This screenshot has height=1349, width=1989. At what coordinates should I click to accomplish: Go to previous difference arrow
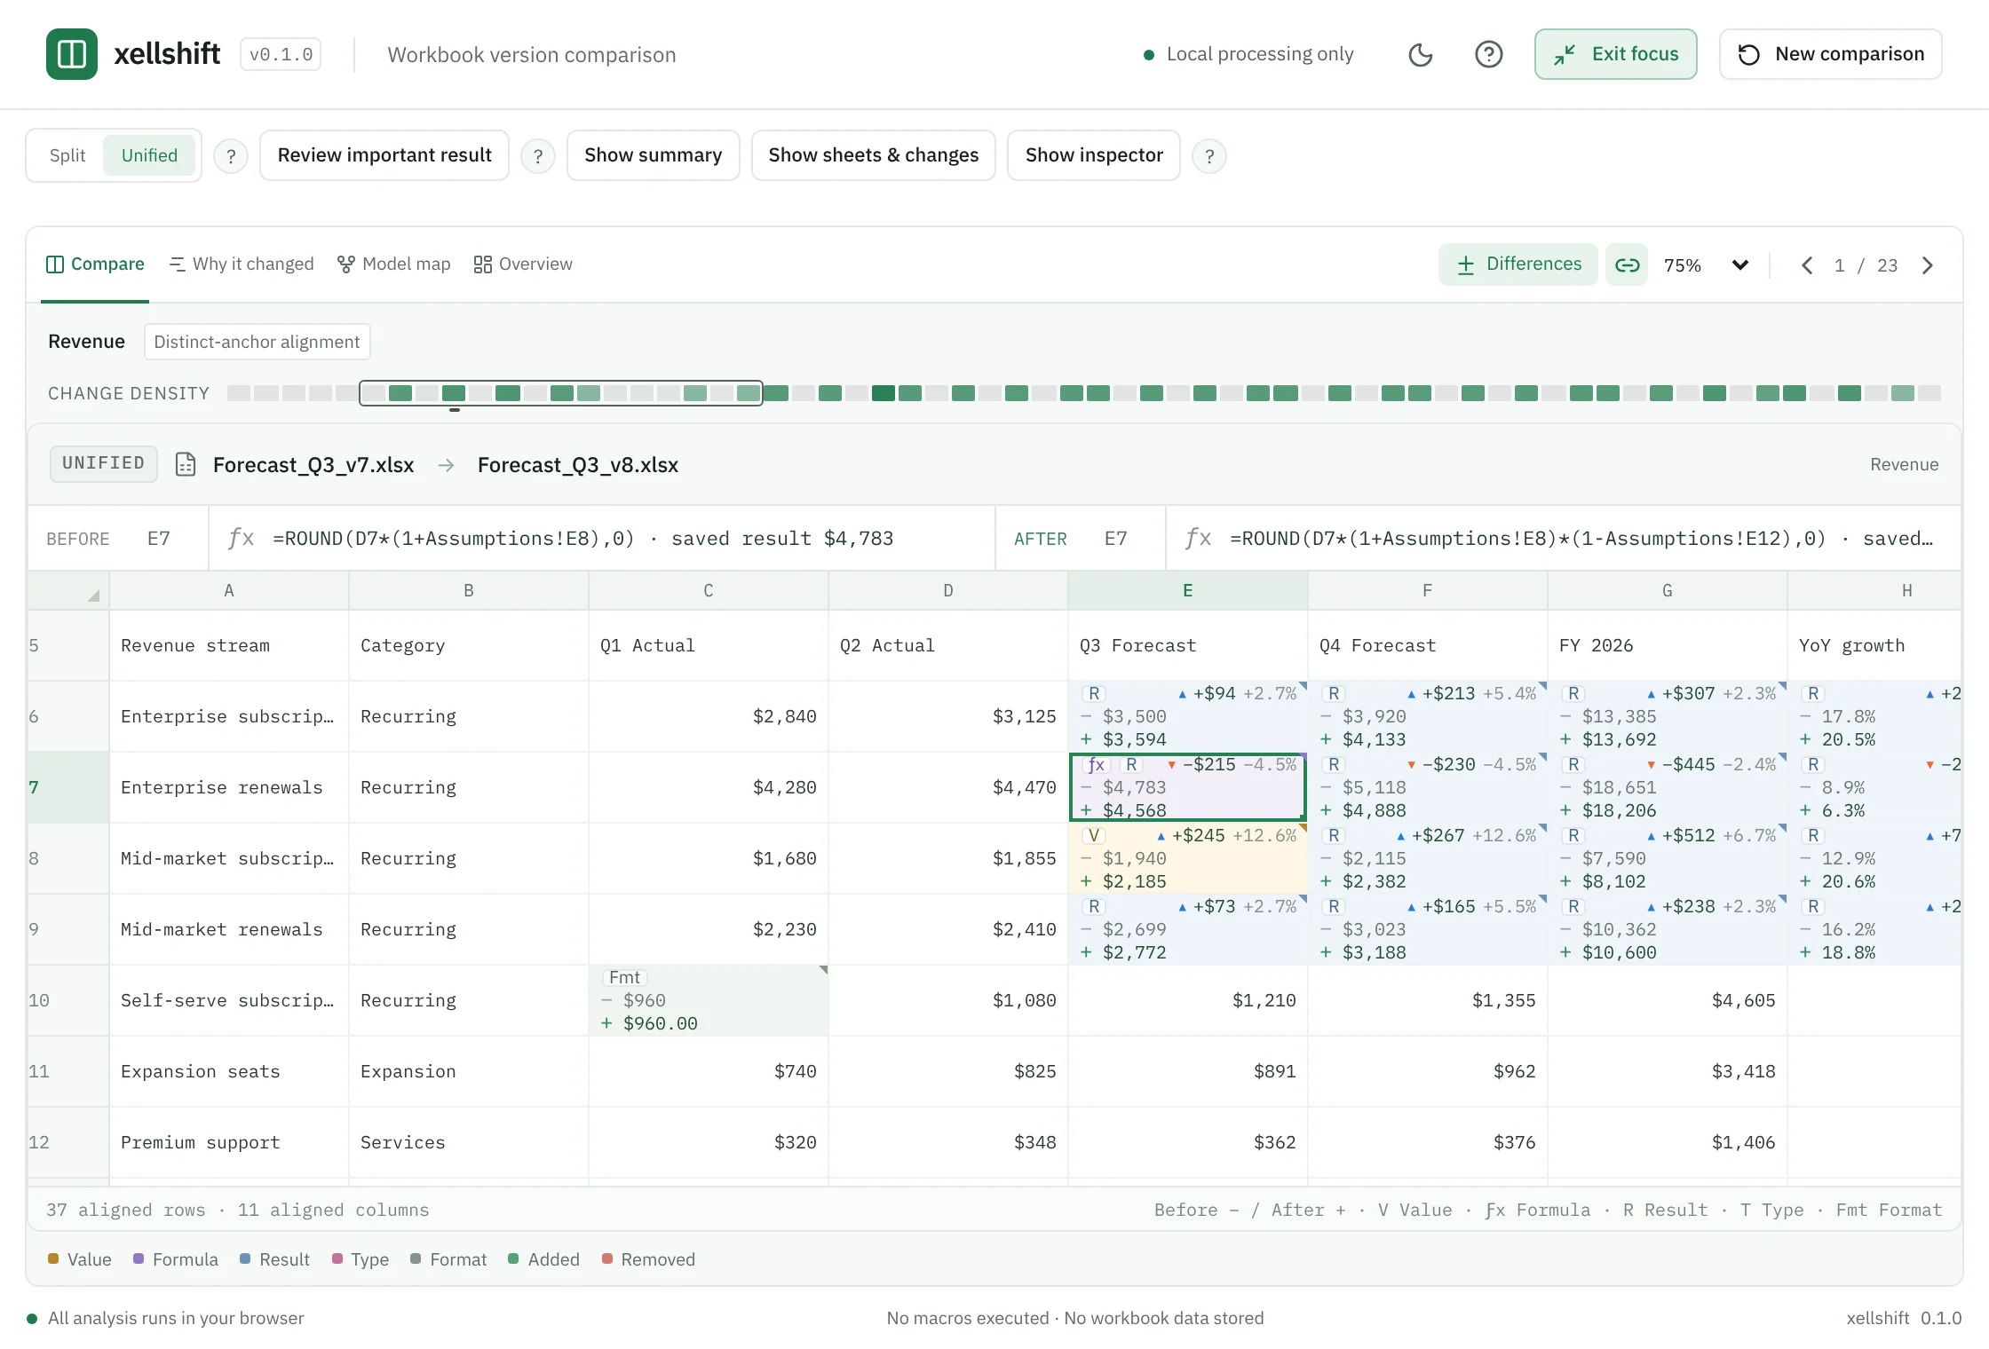(x=1807, y=265)
